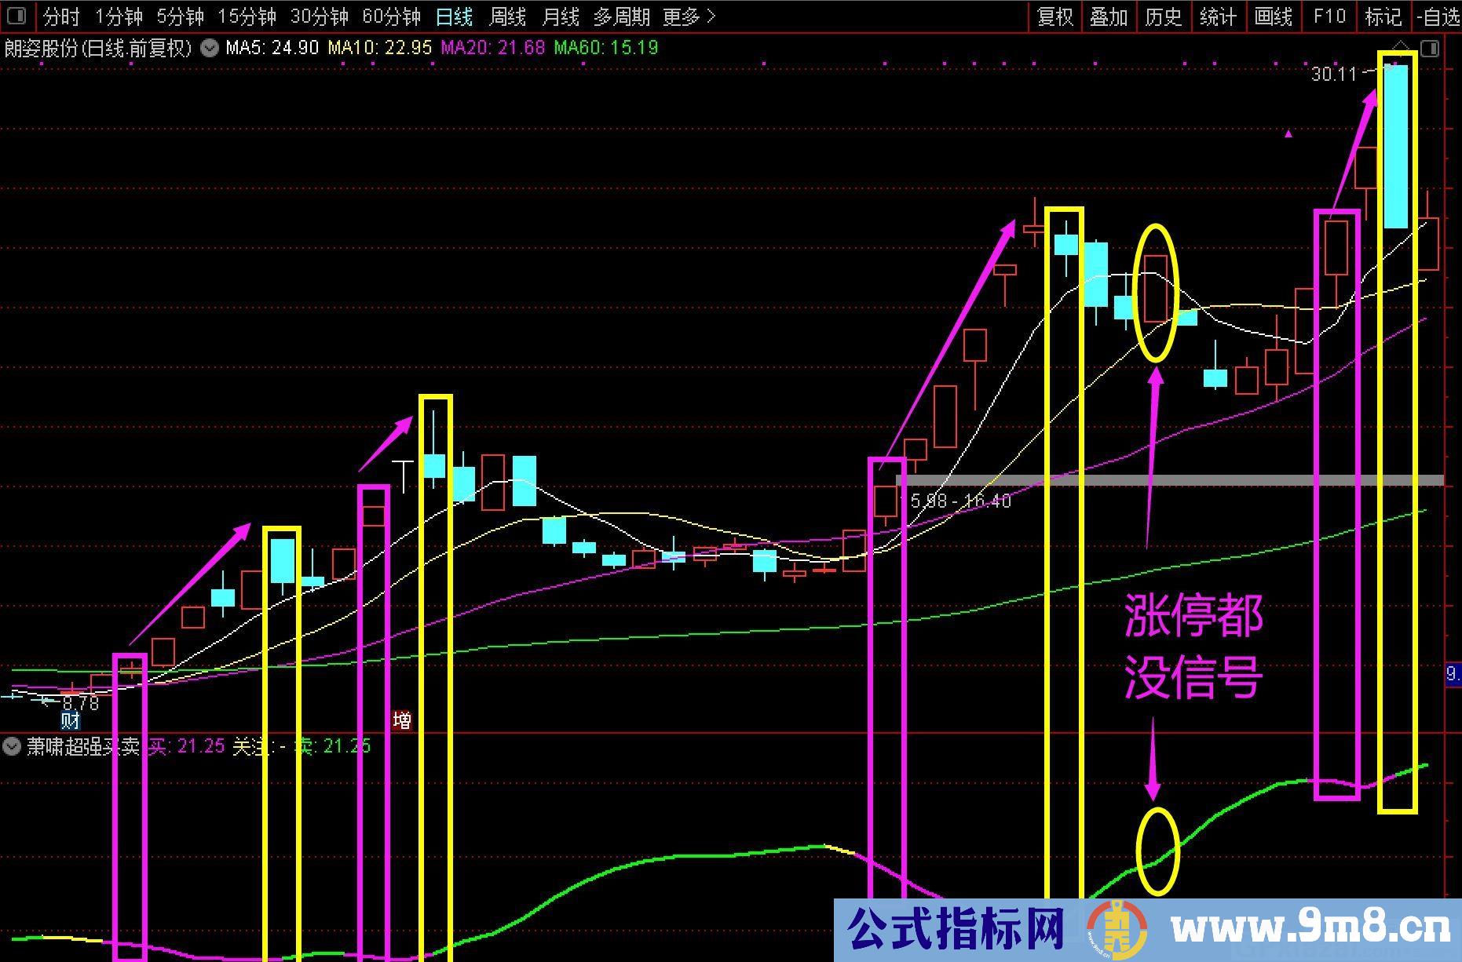This screenshot has height=962, width=1462.
Task: Open the 多周期 multi-period view
Action: point(621,16)
